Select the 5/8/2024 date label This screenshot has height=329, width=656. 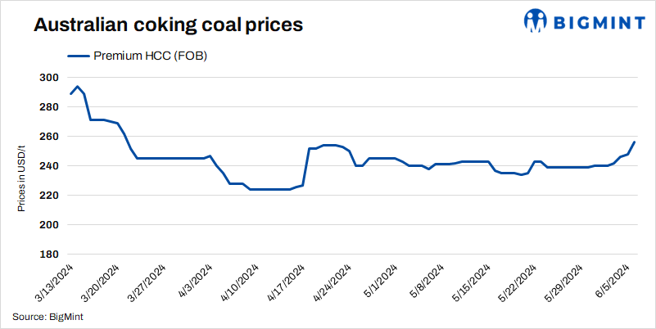click(x=430, y=282)
